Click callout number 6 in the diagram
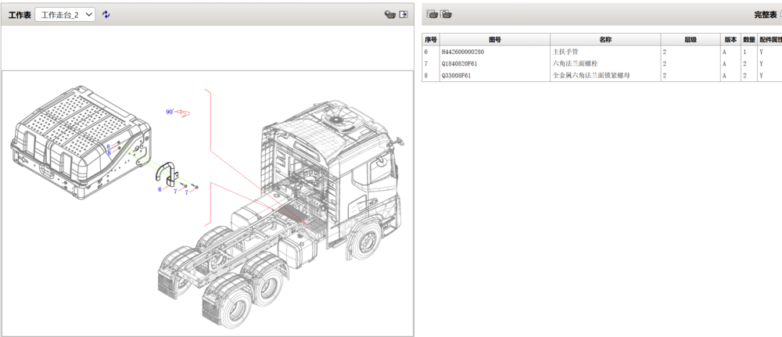This screenshot has width=782, height=337. point(160,189)
